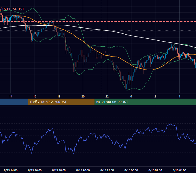Click the 8/15 18:00 date label
This screenshot has height=173, width=196.
59,170
